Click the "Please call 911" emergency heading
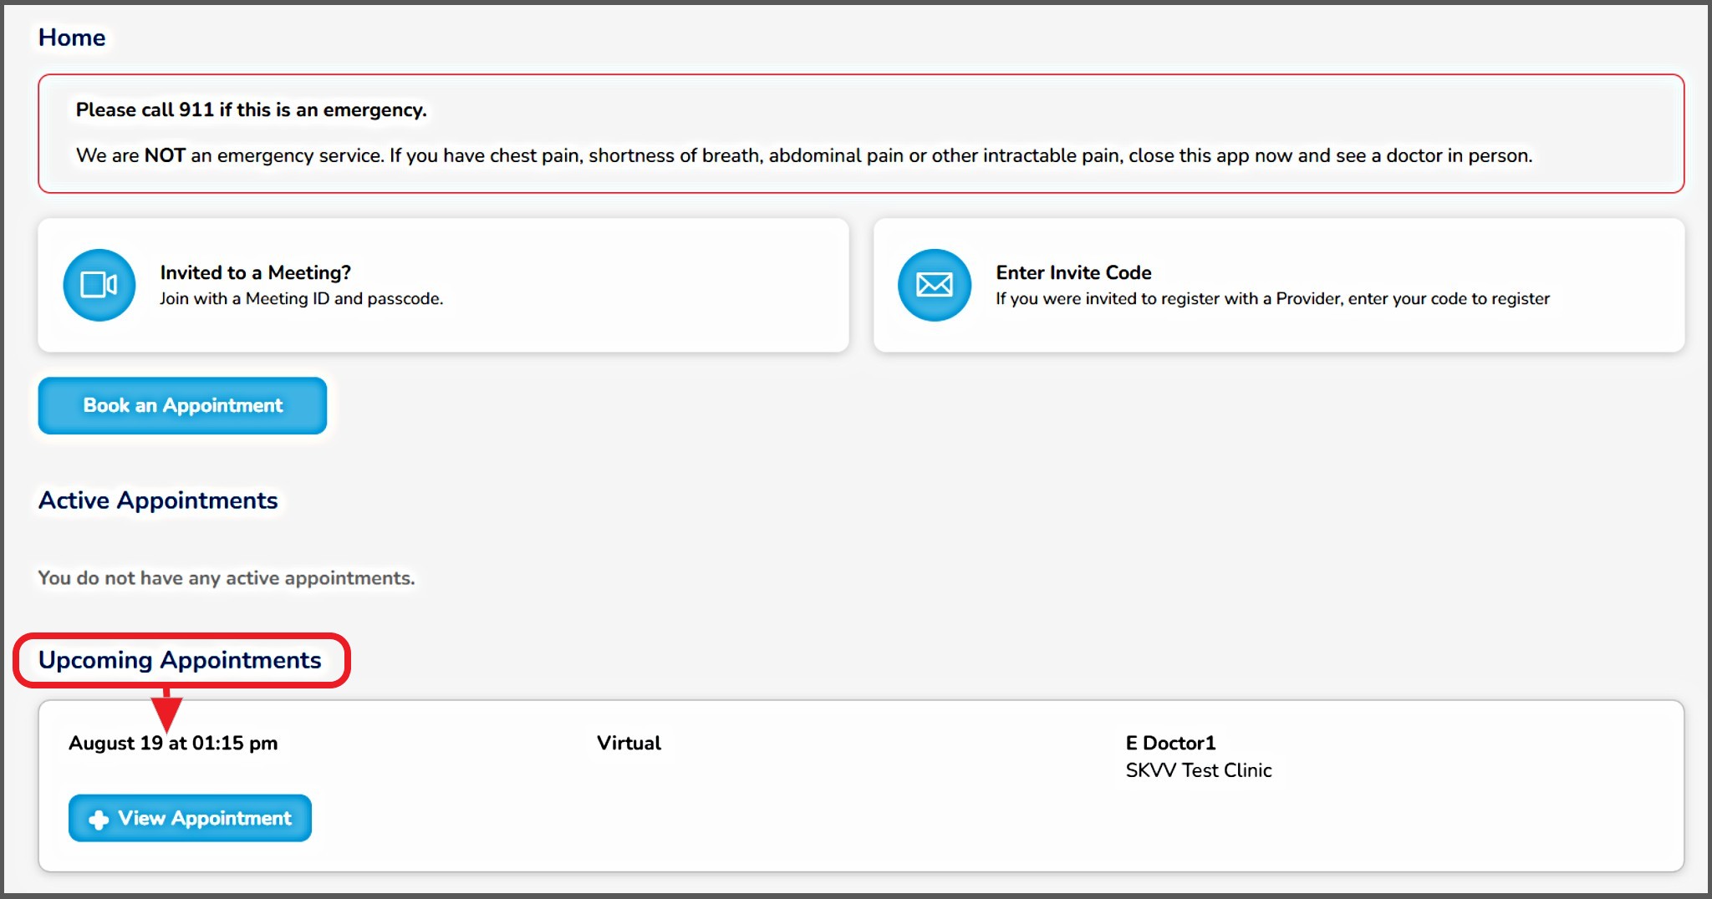Image resolution: width=1712 pixels, height=899 pixels. point(251,110)
